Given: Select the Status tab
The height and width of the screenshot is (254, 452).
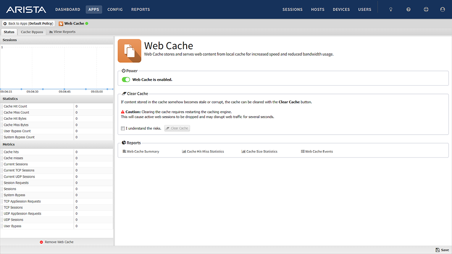Looking at the screenshot, I should click(x=9, y=32).
